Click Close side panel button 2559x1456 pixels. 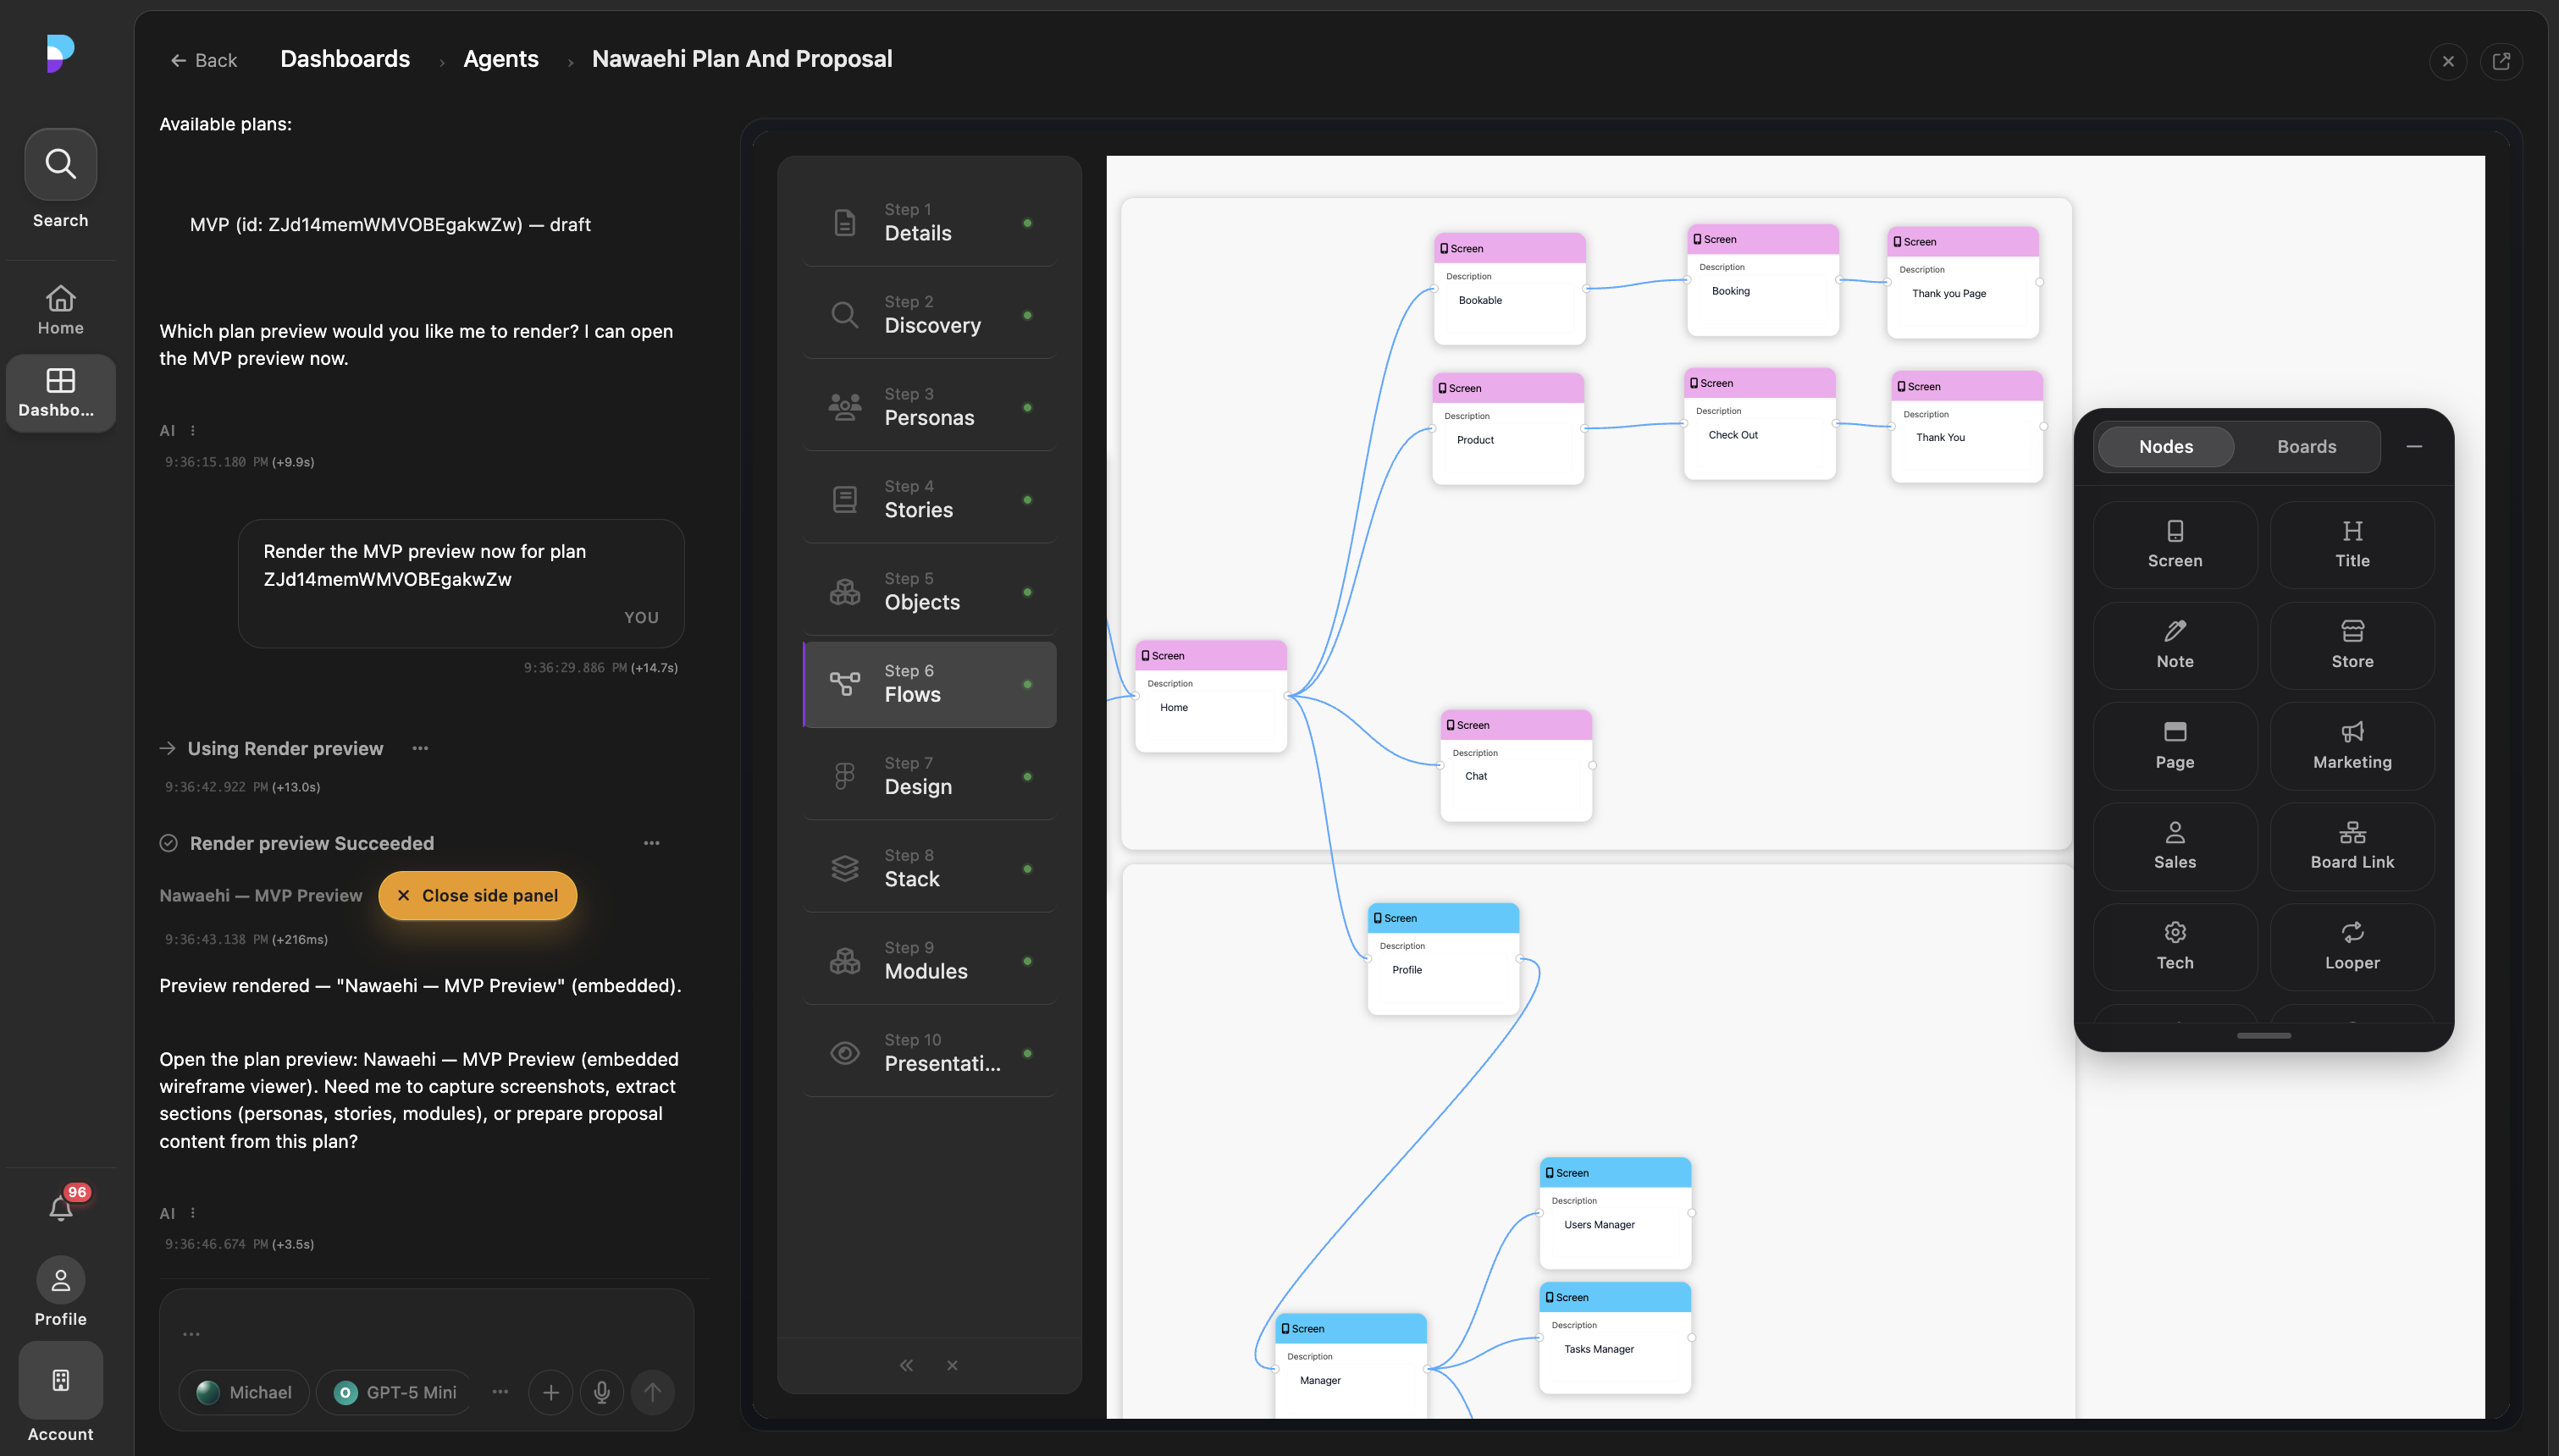(478, 895)
